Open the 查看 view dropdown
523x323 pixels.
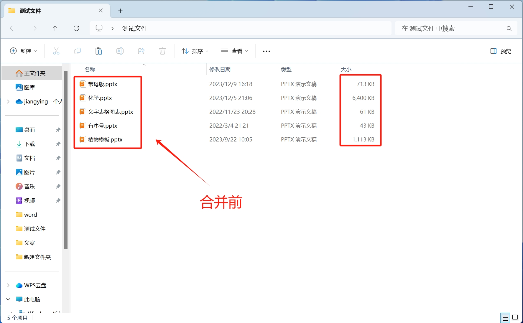(234, 51)
